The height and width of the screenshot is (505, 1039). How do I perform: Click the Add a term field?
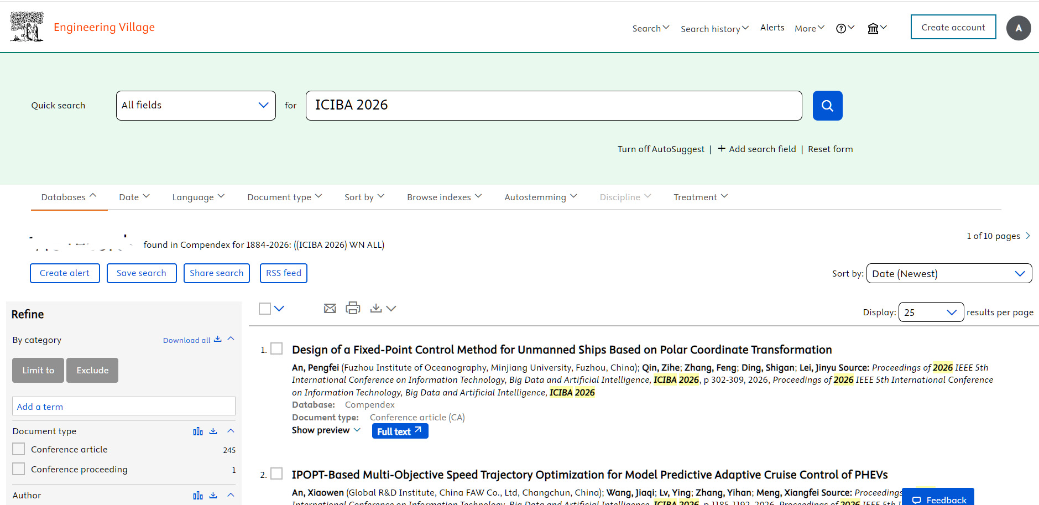coord(124,406)
